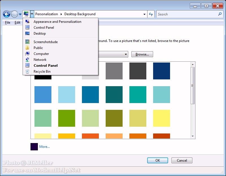Pick the pale aqua color swatch
The height and width of the screenshot is (176, 226).
pyautogui.click(x=162, y=95)
